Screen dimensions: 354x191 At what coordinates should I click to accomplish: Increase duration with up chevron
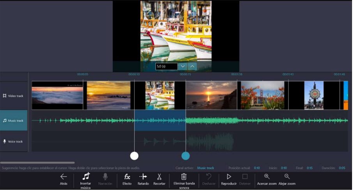(x=192, y=66)
